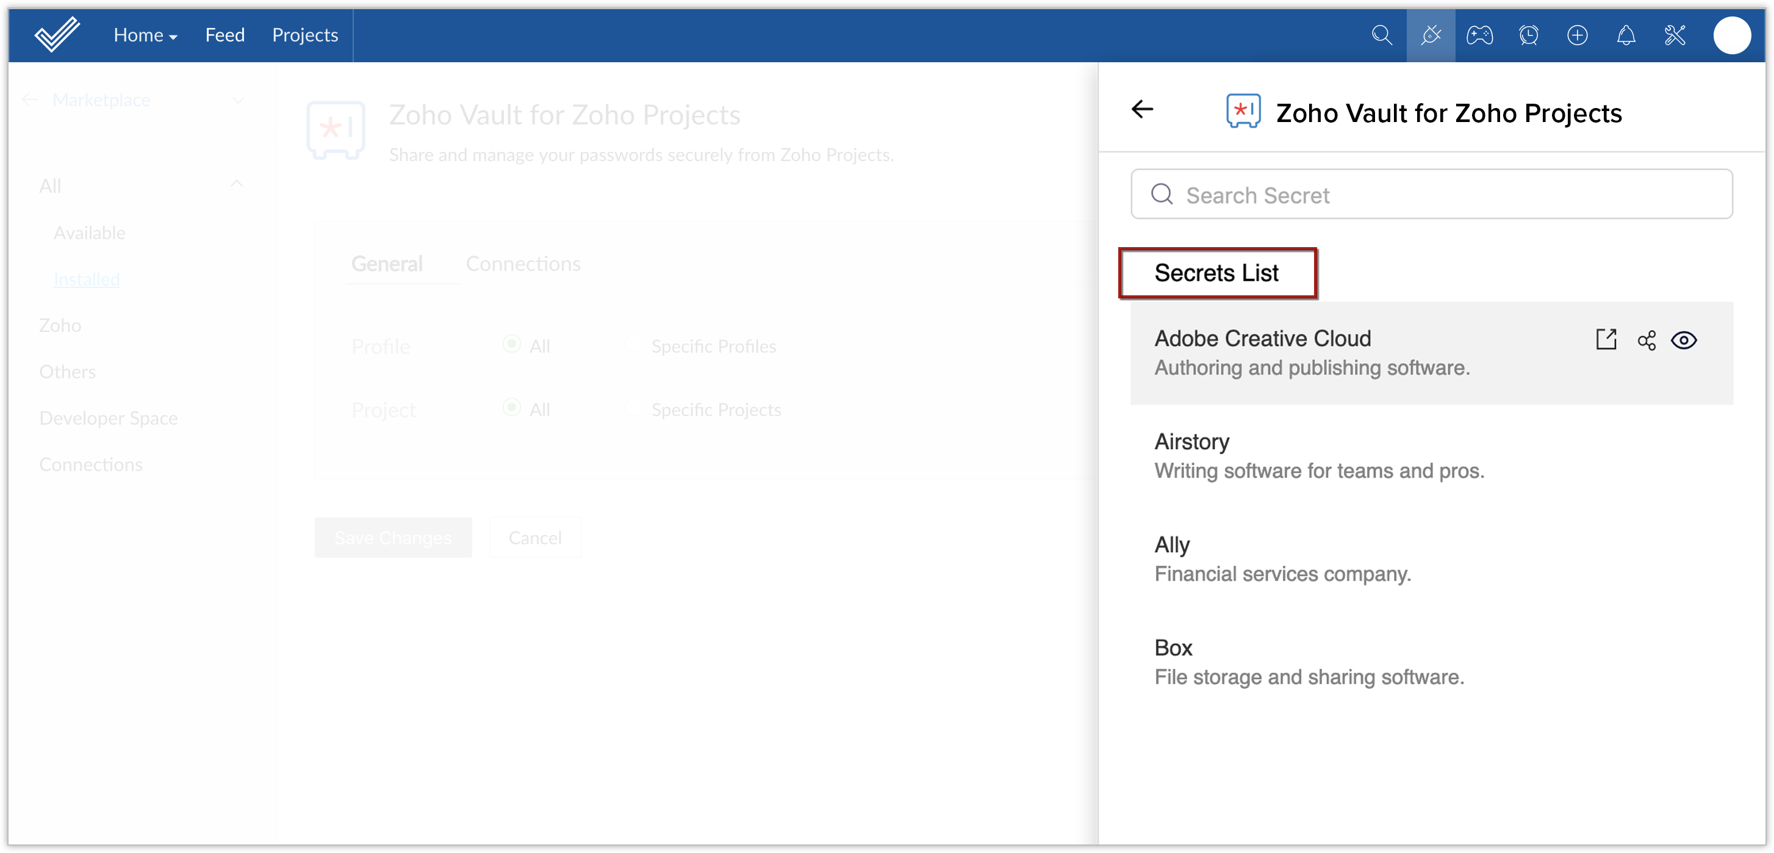Image resolution: width=1774 pixels, height=853 pixels.
Task: Click the search magnifier icon in top bar
Action: (x=1382, y=35)
